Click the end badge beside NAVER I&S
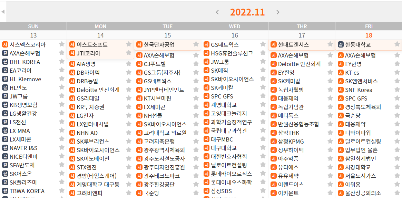The height and width of the screenshot is (198, 402). (5, 148)
